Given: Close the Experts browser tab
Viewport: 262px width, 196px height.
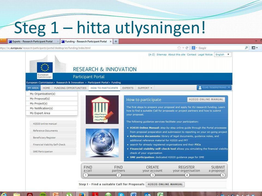Looking at the screenshot, I should [x=58, y=41].
